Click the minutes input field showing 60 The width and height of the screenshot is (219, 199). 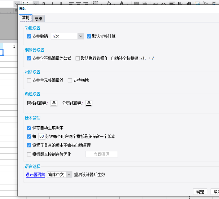[42, 136]
